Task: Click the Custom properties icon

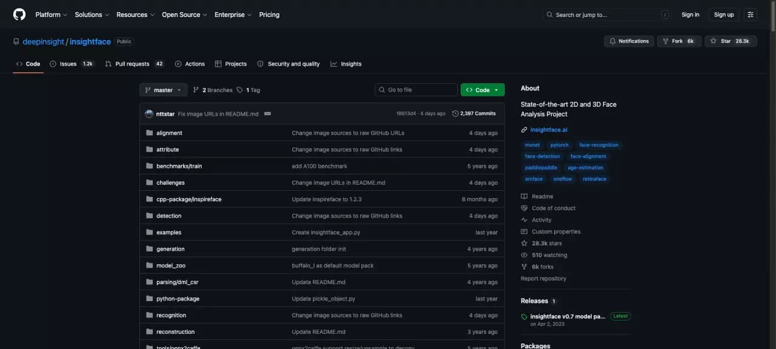Action: tap(524, 231)
